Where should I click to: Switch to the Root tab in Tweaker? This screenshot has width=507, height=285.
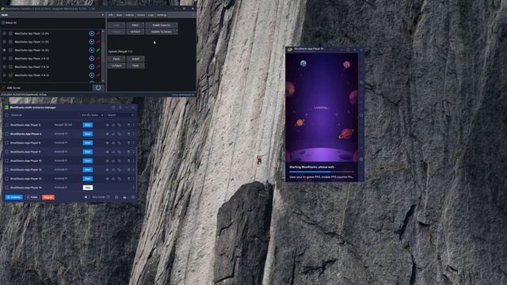(x=119, y=15)
